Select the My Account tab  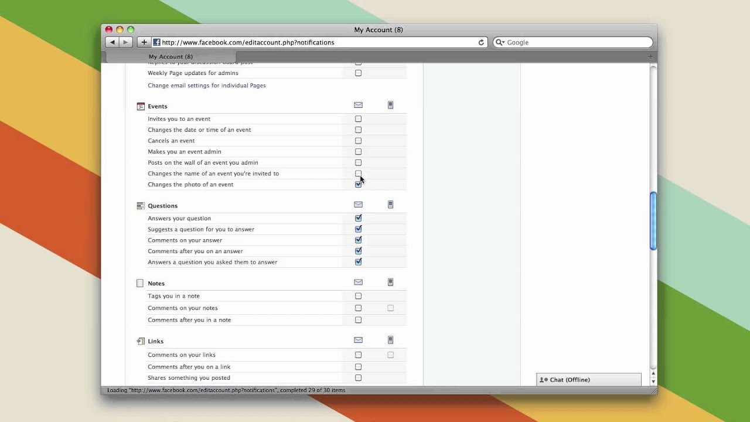point(171,57)
